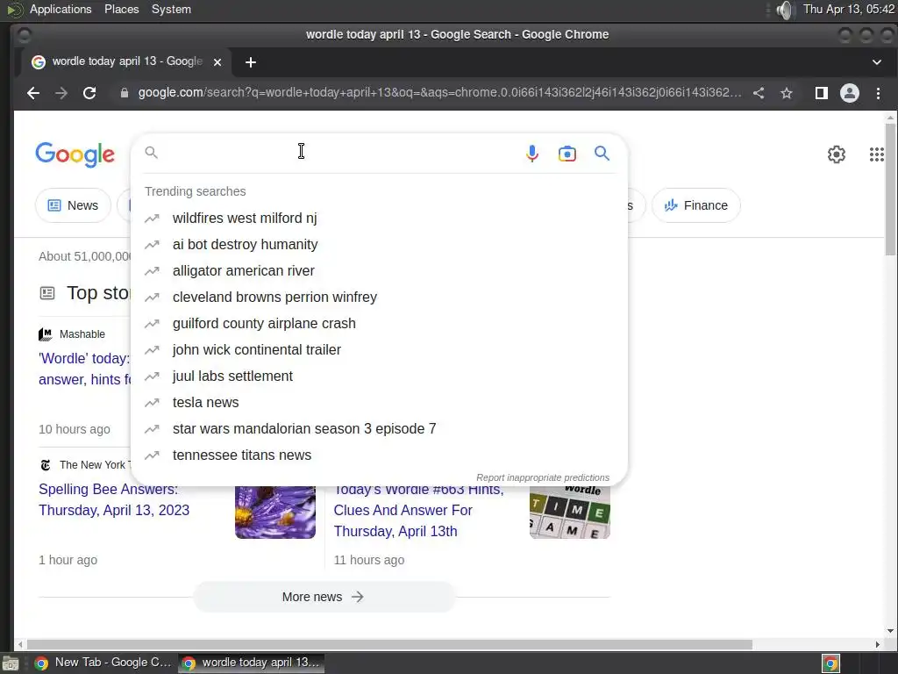Click the system volume speaker icon
The image size is (898, 674).
pyautogui.click(x=785, y=10)
